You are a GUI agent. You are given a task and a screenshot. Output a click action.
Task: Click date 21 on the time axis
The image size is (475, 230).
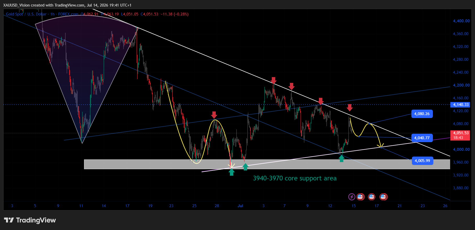click(x=400, y=206)
